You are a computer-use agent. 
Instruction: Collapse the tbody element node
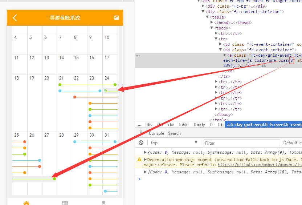212,28
